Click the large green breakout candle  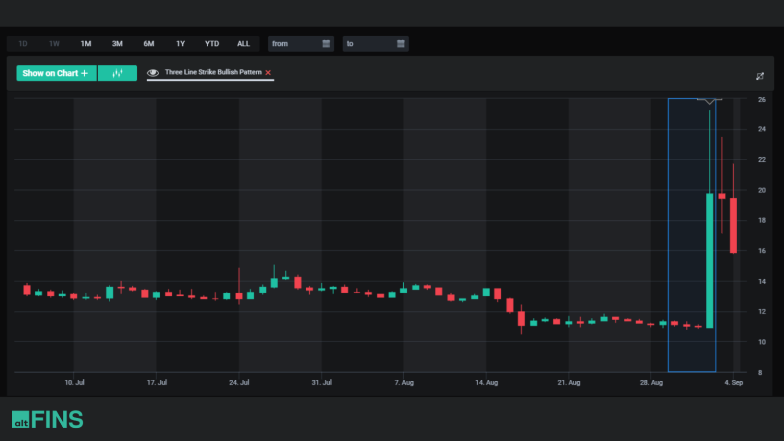click(x=709, y=260)
